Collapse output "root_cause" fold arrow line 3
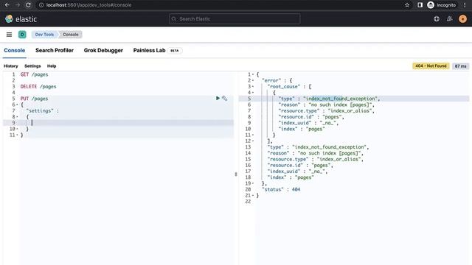This screenshot has height=265, width=472. pos(253,87)
